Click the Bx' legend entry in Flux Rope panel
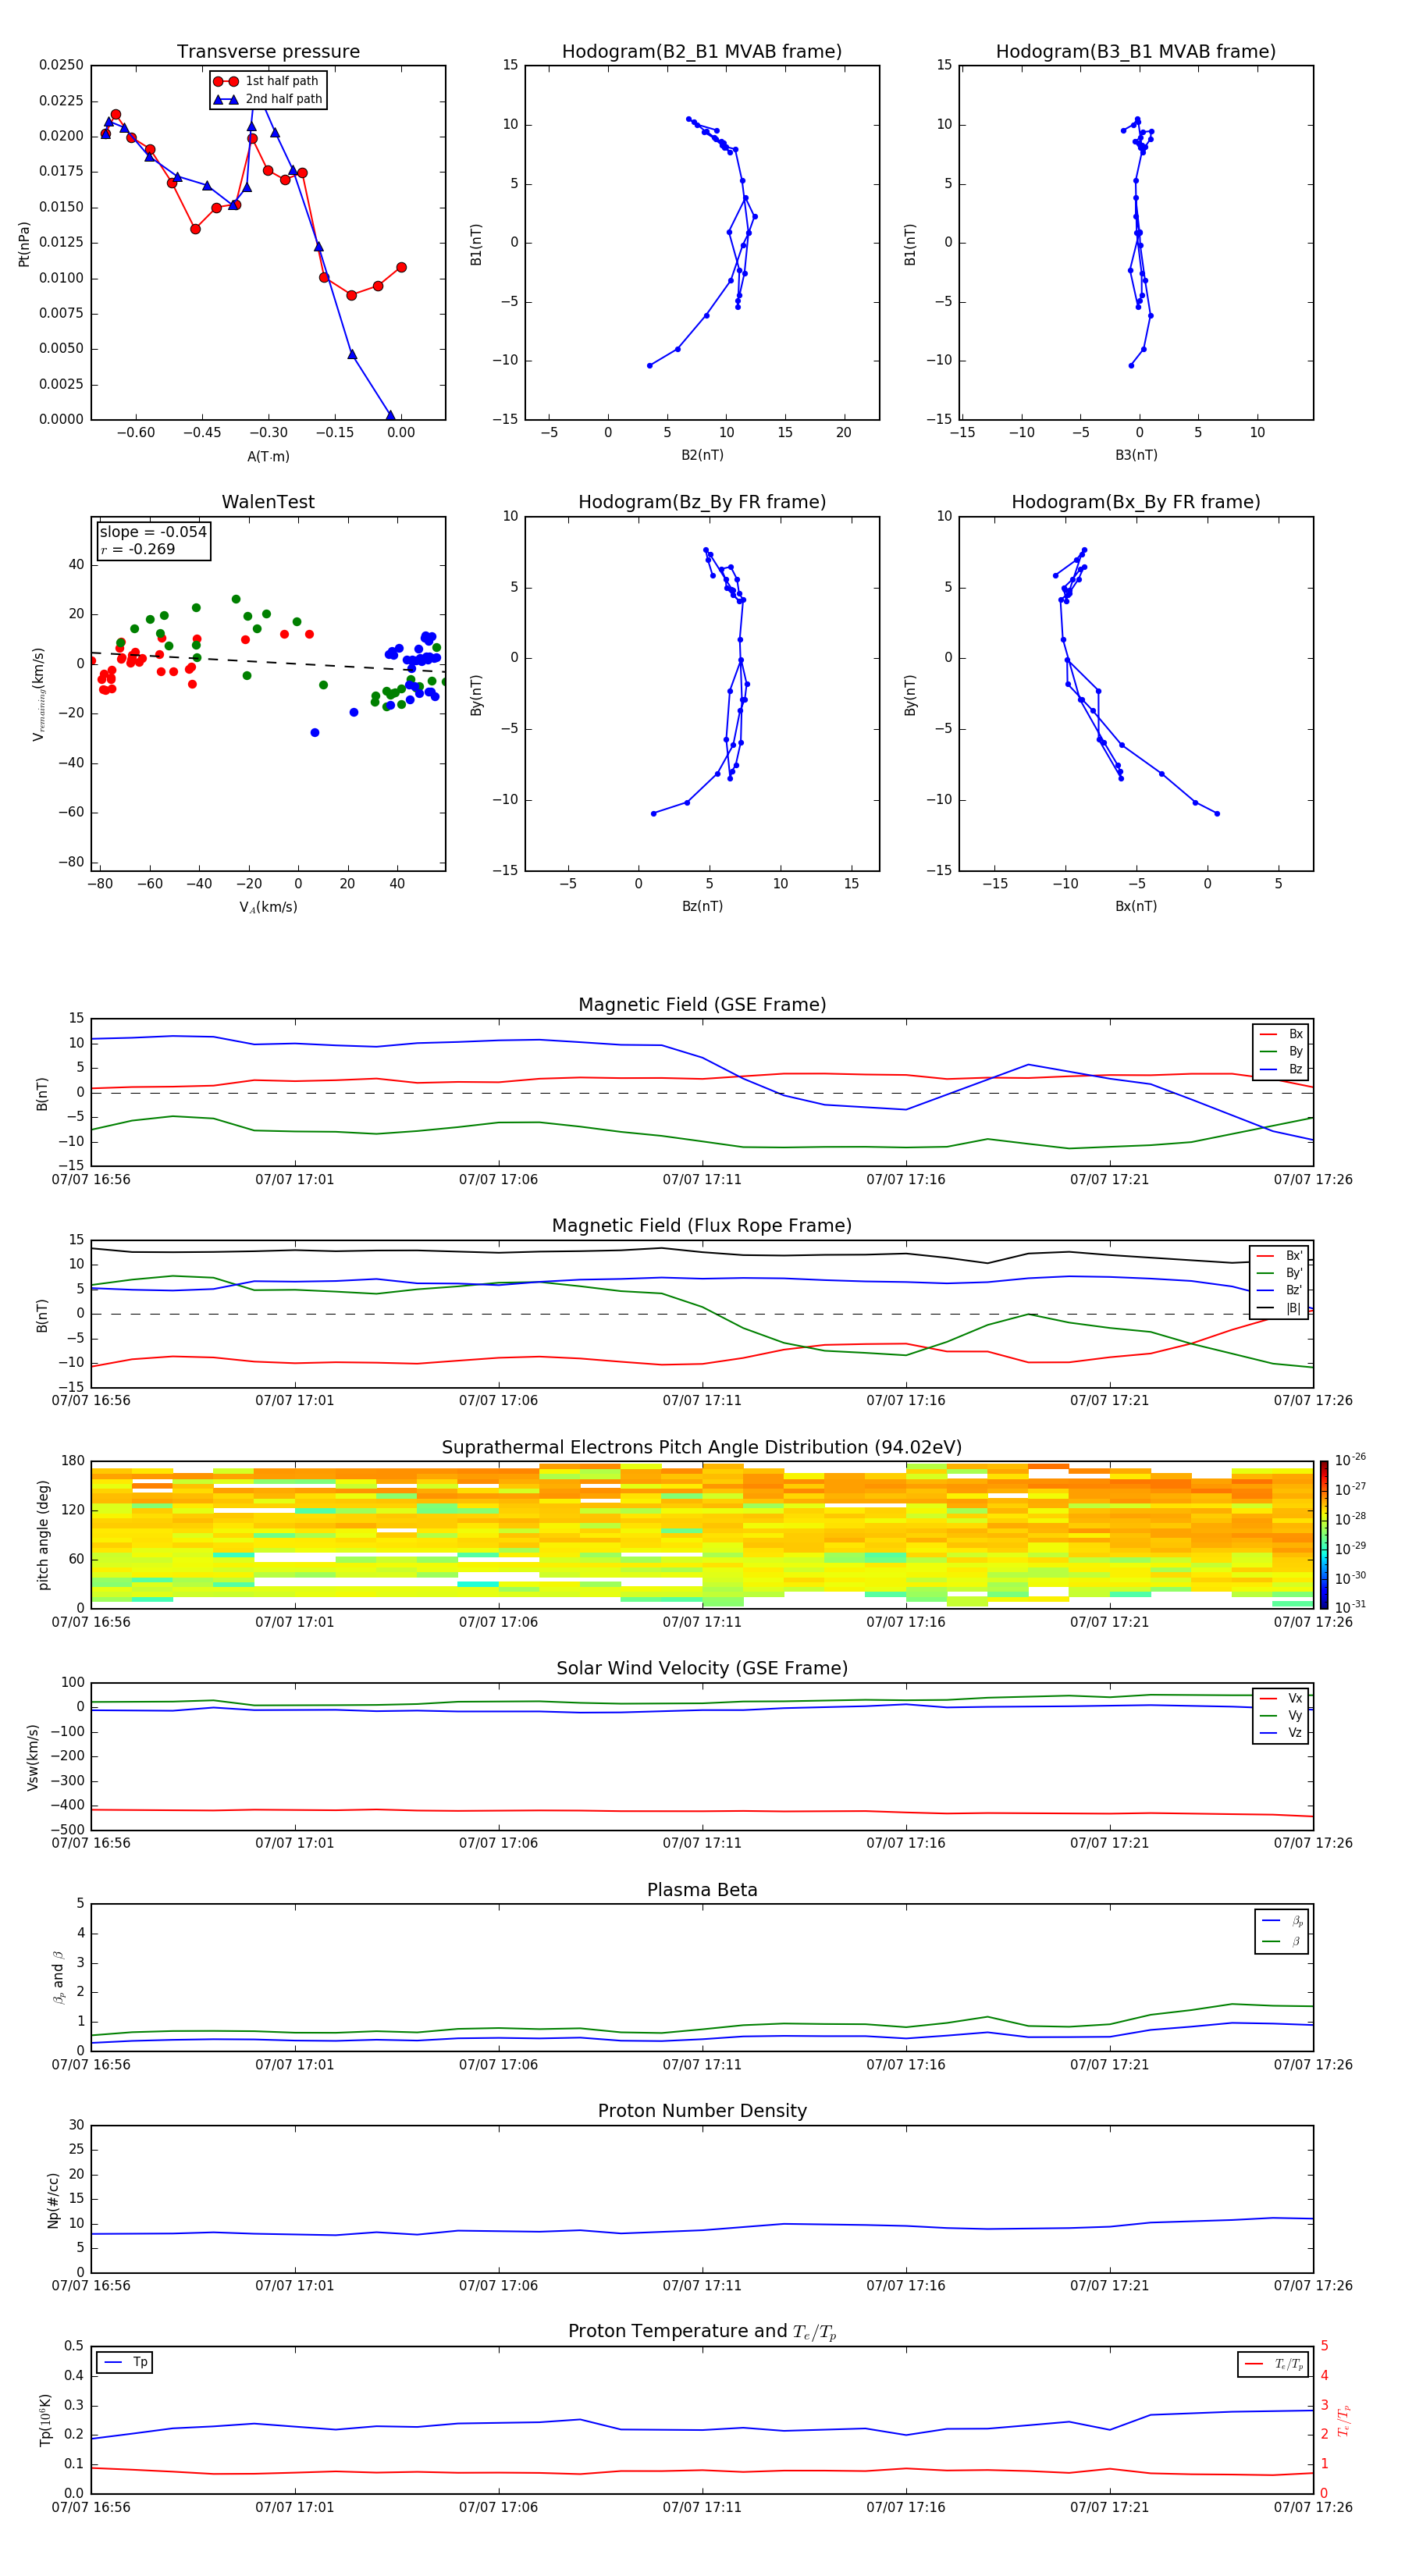 click(1279, 1256)
